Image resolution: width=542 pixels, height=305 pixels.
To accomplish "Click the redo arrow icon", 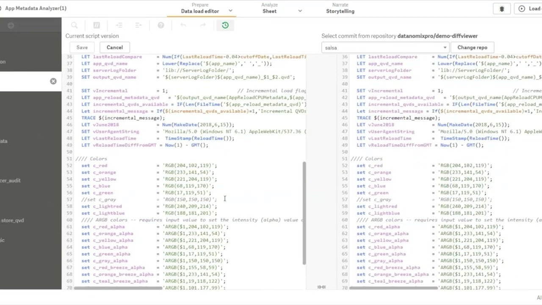I will pos(203,25).
